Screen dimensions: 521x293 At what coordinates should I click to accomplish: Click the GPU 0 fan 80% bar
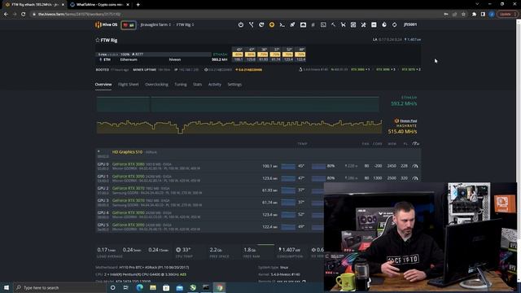pyautogui.click(x=318, y=166)
